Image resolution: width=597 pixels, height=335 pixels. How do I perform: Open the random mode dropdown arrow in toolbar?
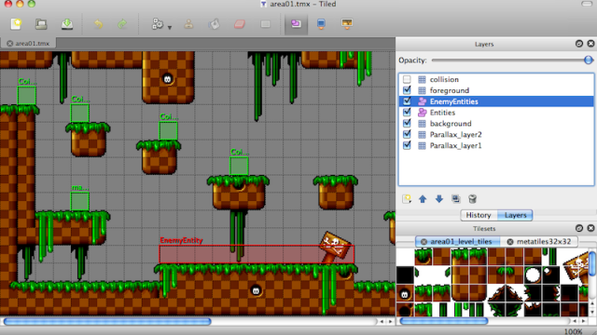pos(170,27)
